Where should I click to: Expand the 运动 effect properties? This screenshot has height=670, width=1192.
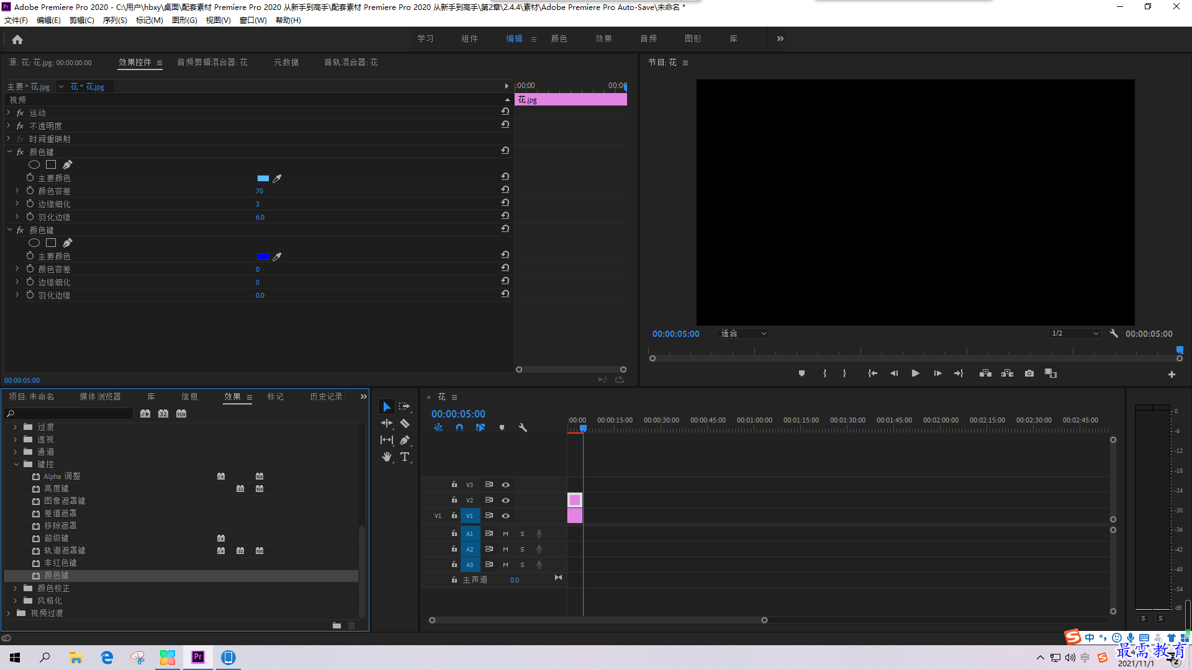coord(9,113)
